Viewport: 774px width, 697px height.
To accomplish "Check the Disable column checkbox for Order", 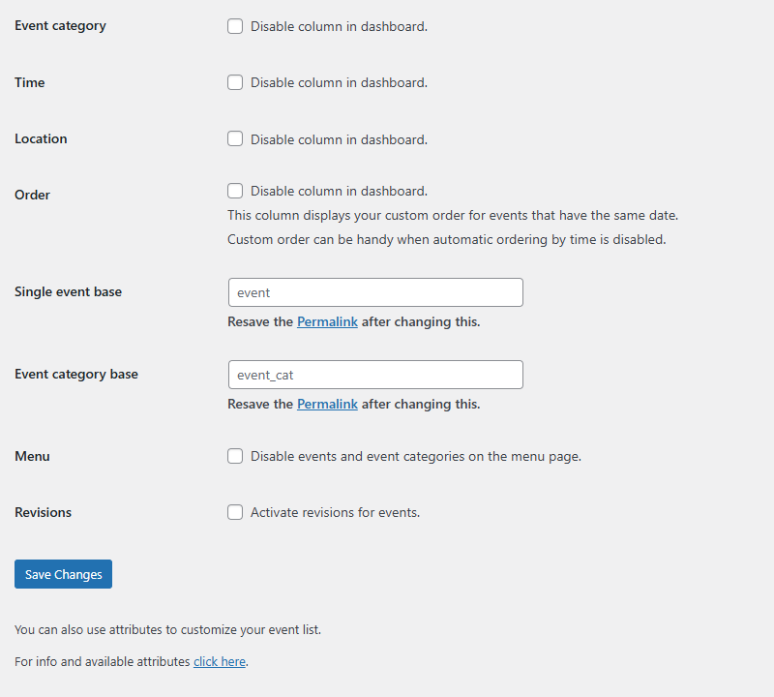I will 235,191.
